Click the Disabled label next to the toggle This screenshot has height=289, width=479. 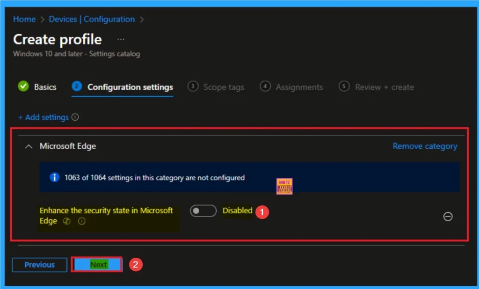[x=237, y=210]
